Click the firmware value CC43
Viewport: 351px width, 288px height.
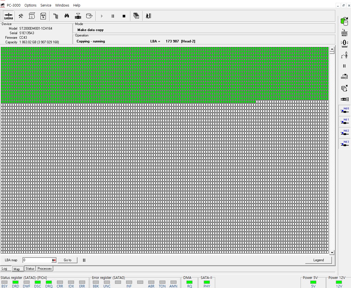pos(23,38)
